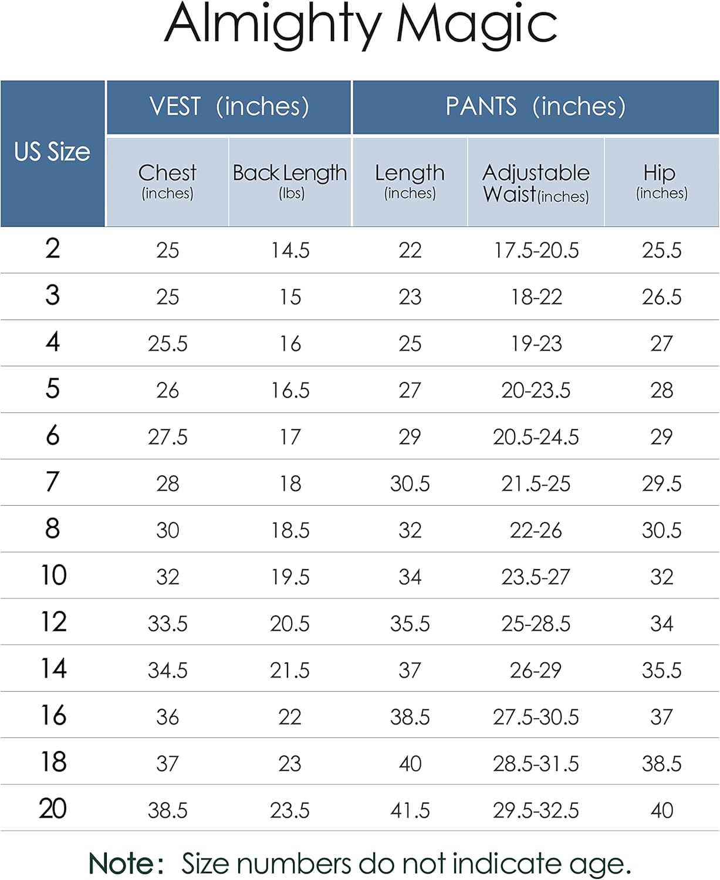Click waist range 29.5-32.5 in size 20 row
720x880 pixels.
536,810
